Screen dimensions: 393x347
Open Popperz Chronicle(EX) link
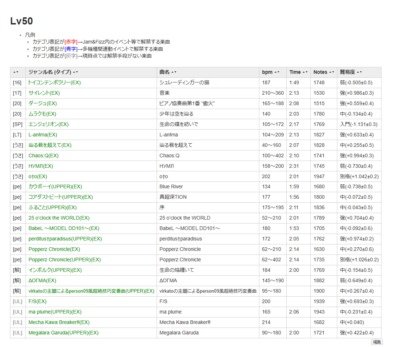tap(54, 249)
